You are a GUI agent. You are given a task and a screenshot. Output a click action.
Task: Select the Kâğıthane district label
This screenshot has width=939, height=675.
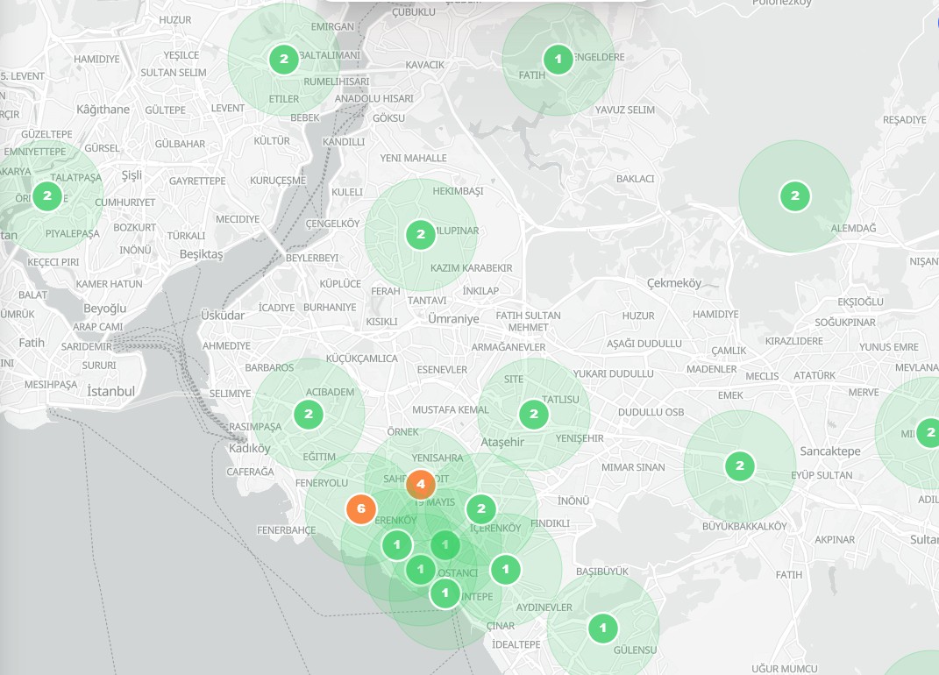(x=103, y=109)
